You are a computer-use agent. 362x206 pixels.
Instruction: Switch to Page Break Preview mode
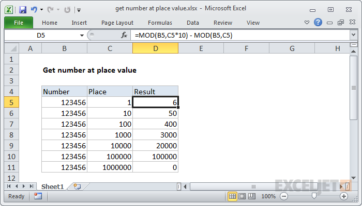(252, 196)
